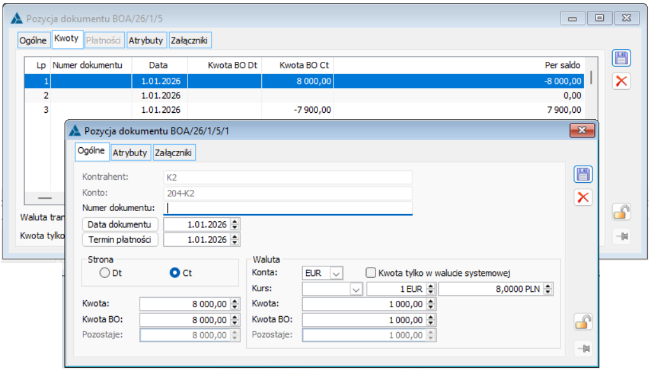Switch to Ogólne tab in the BOA/26/1/5/1 dialog
The image size is (651, 369).
[91, 150]
